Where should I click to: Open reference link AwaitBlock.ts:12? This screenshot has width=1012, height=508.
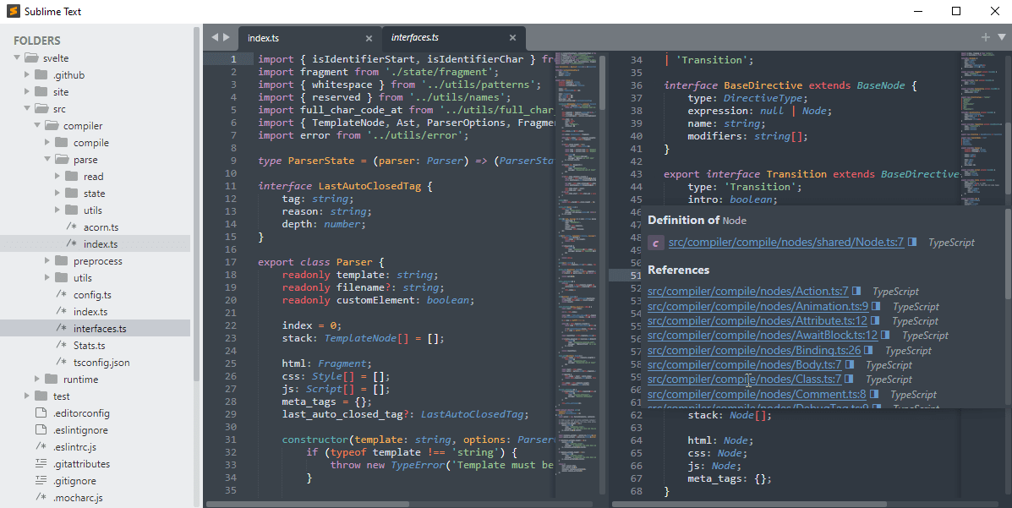[x=763, y=336]
